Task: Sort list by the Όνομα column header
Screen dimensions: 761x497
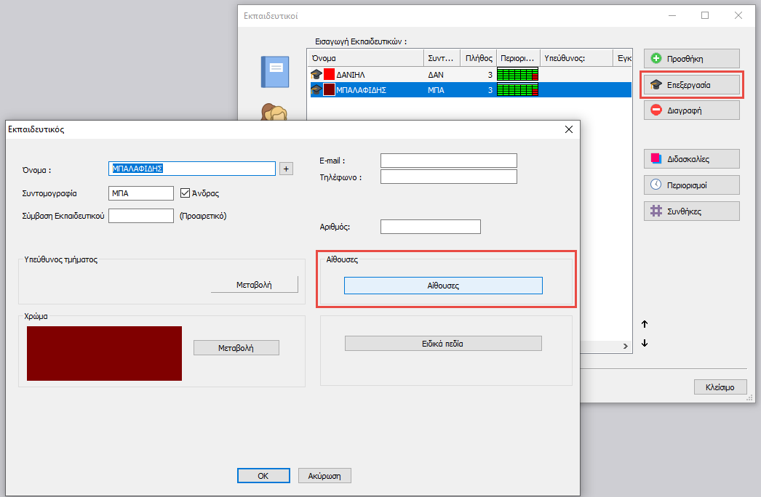Action: click(x=365, y=58)
